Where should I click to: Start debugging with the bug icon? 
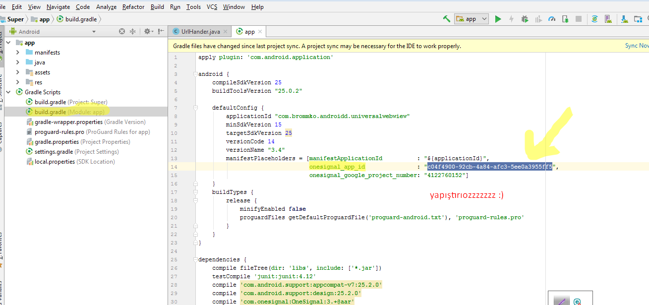click(x=525, y=19)
